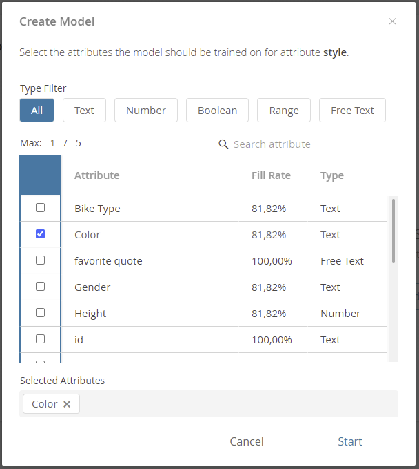The image size is (419, 469).
Task: Check the id attribute checkbox
Action: 40,339
